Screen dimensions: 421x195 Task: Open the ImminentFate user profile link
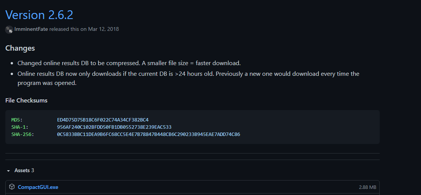pyautogui.click(x=31, y=29)
